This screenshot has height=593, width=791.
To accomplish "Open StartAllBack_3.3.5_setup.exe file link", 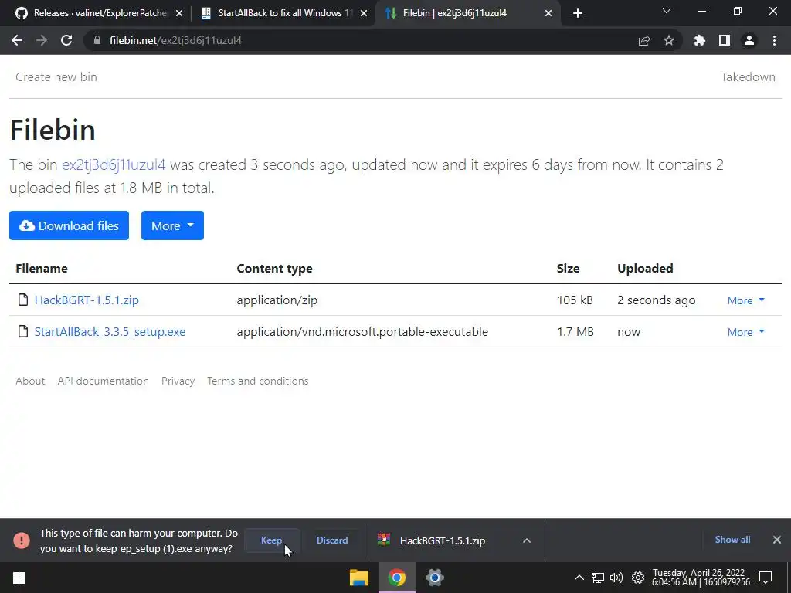I will click(110, 332).
